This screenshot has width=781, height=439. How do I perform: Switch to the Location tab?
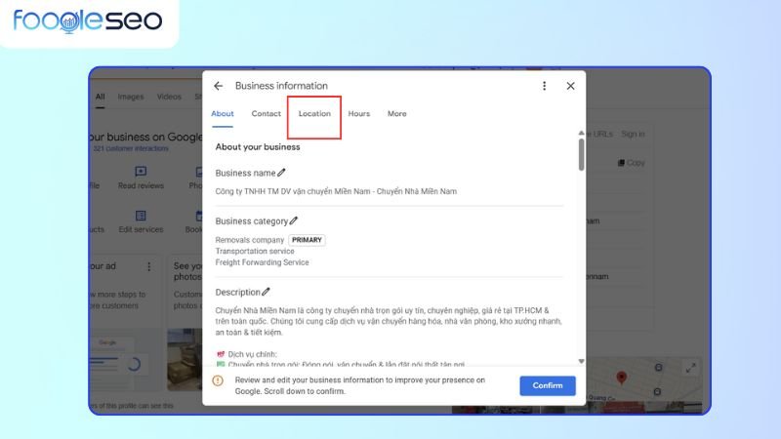314,114
